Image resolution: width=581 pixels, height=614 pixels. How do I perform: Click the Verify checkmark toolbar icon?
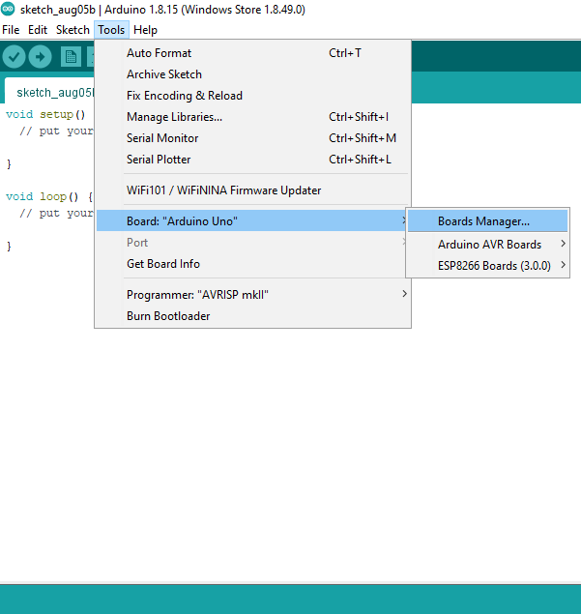[15, 57]
